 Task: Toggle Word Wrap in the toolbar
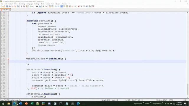[x=56, y=6]
